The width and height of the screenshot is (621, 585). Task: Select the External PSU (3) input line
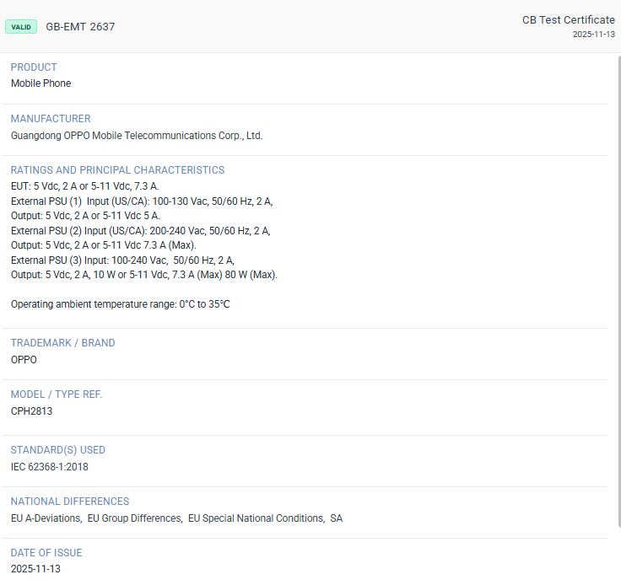click(x=122, y=260)
